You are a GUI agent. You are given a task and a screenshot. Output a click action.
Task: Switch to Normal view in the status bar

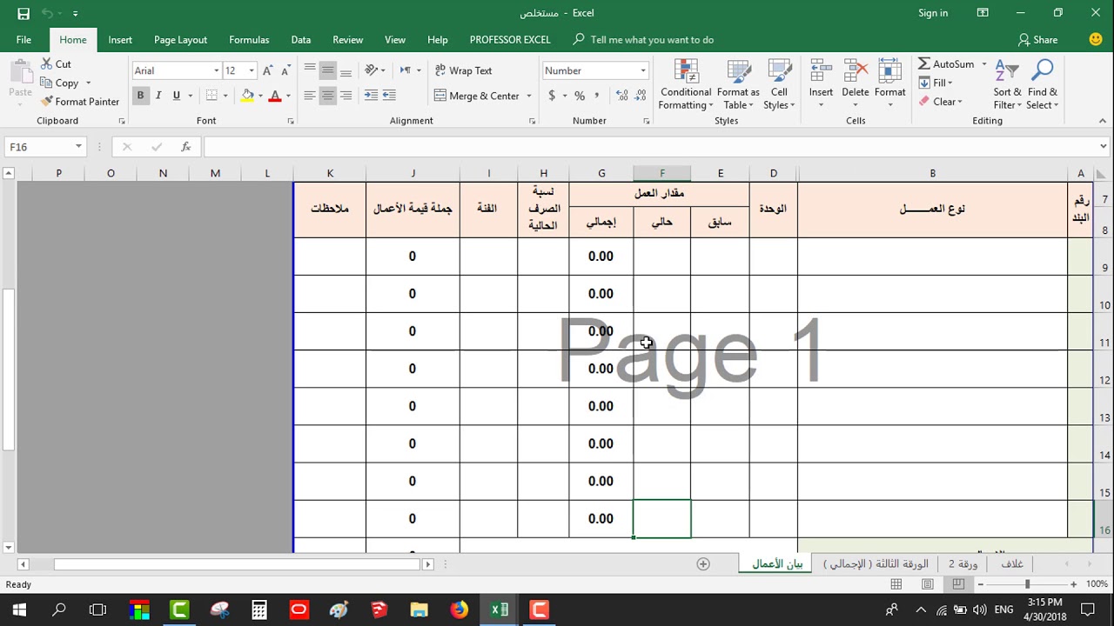point(896,584)
